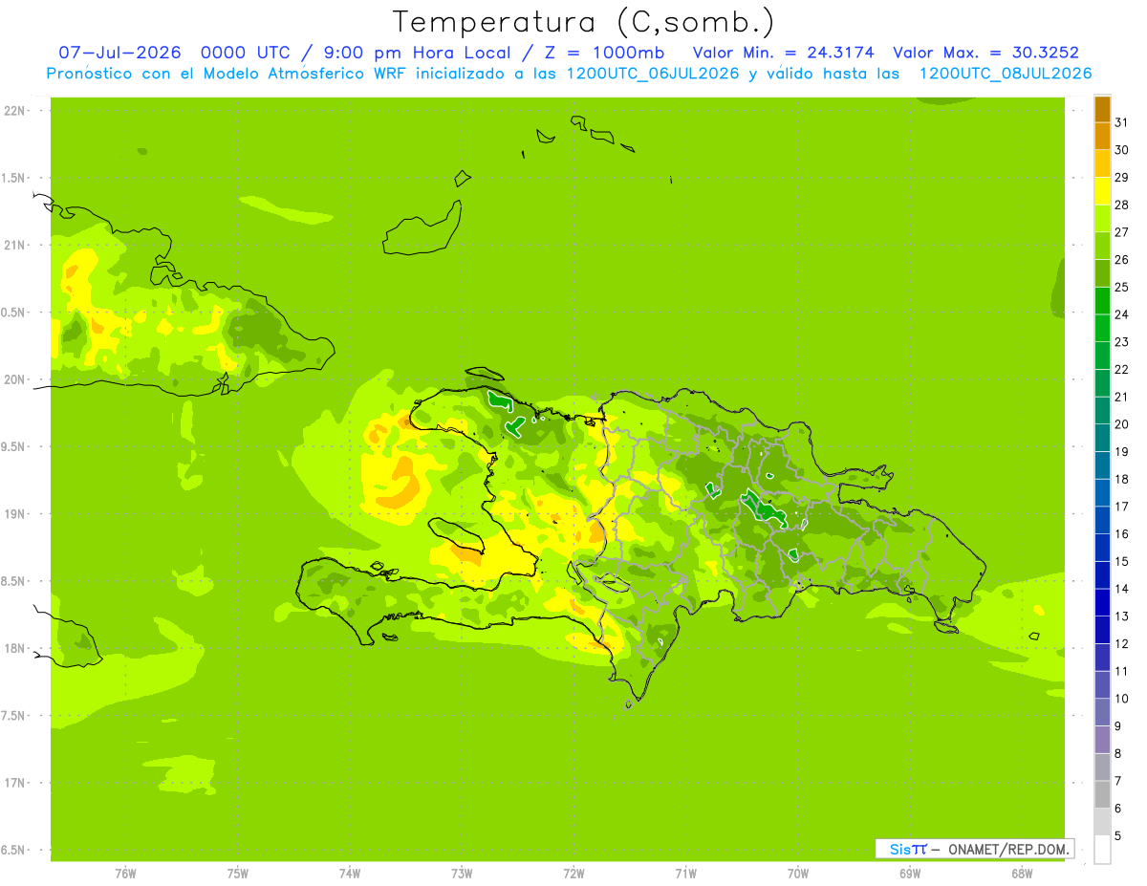This screenshot has height=886, width=1147.
Task: Click the "76W" longitude axis label
Action: click(x=125, y=873)
